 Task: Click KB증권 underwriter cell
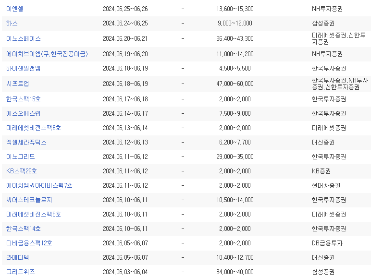click(x=322, y=171)
